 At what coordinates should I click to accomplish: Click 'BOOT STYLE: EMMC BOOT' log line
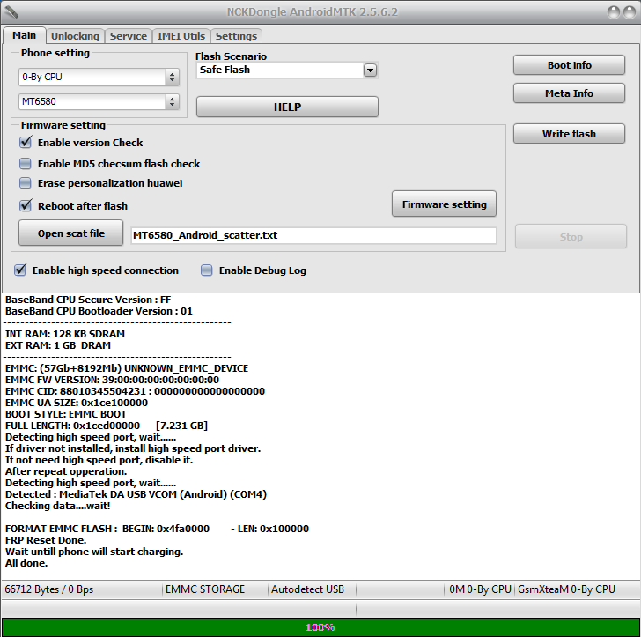[66, 414]
